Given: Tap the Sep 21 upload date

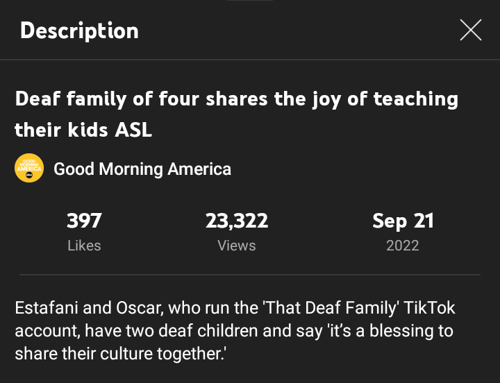Looking at the screenshot, I should [403, 221].
